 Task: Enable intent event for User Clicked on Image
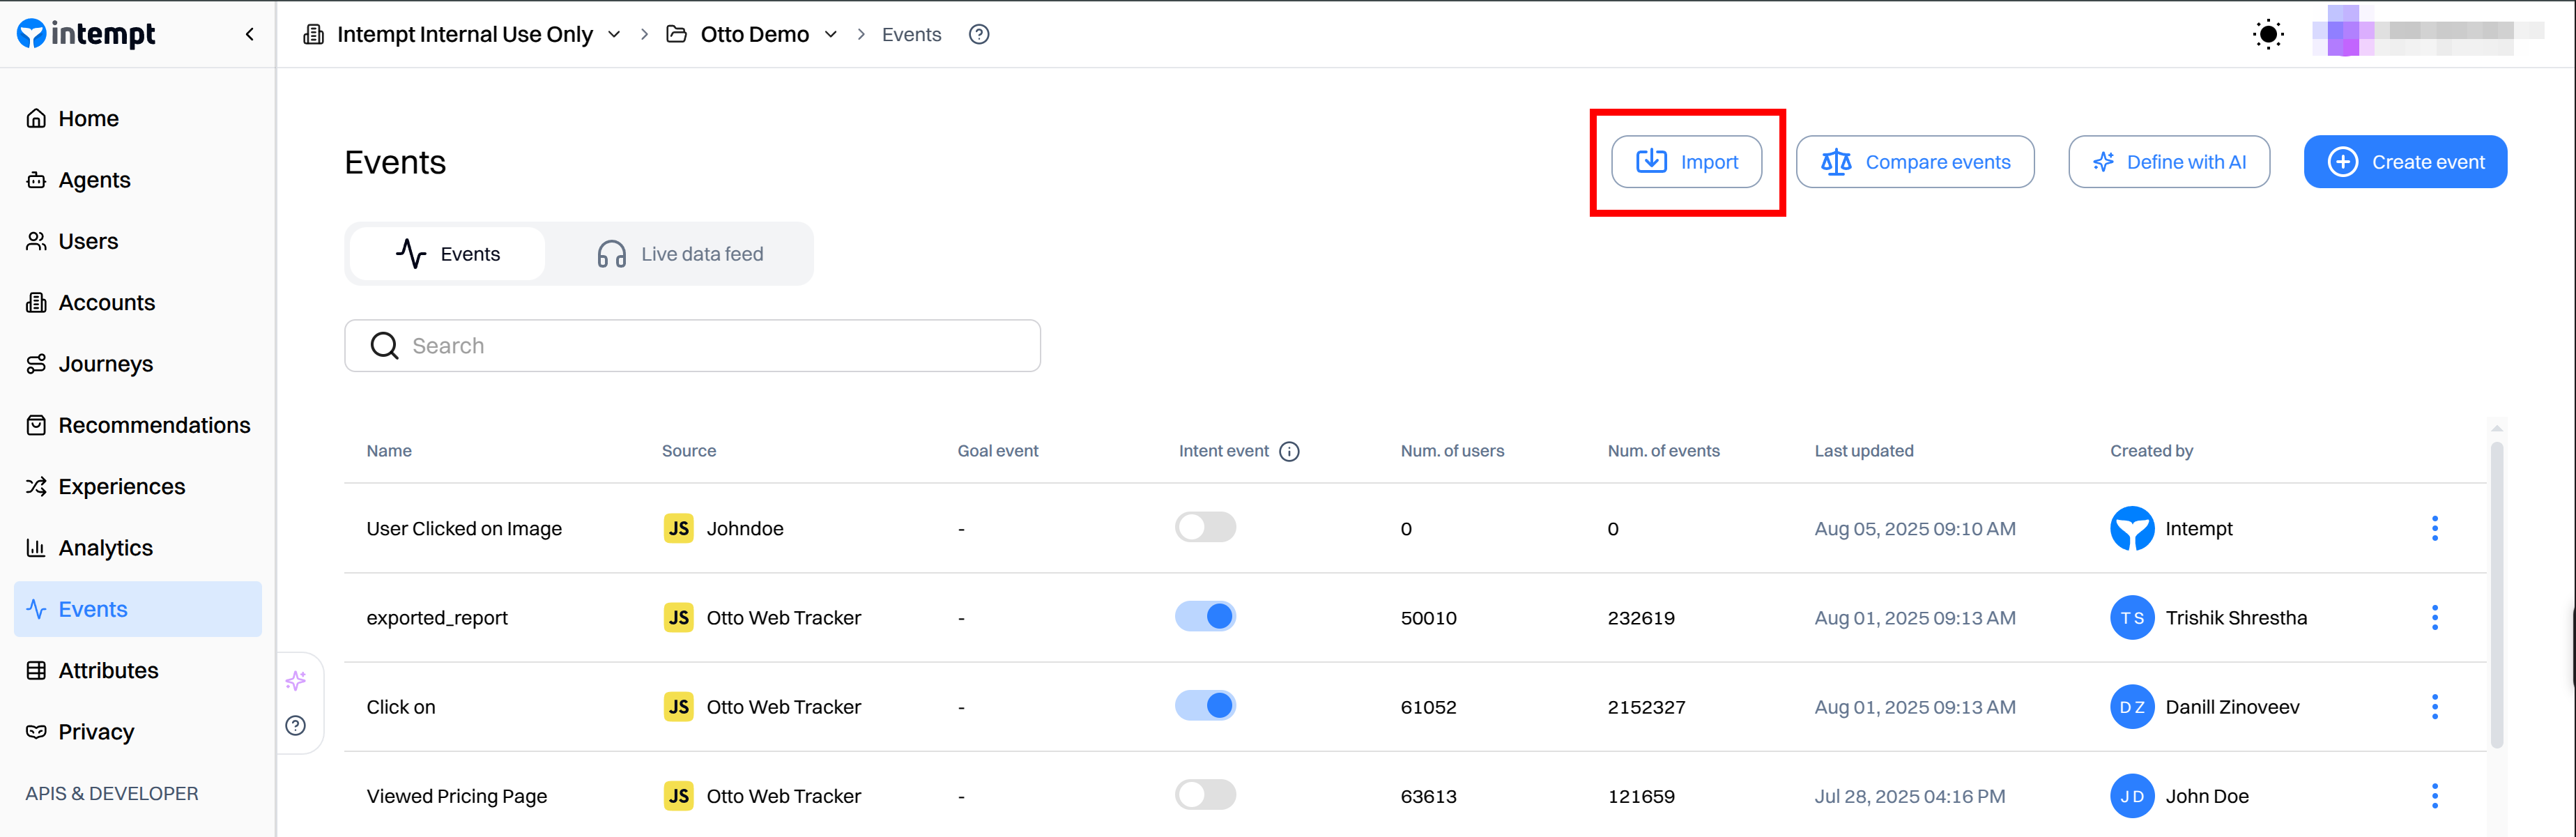click(1205, 527)
